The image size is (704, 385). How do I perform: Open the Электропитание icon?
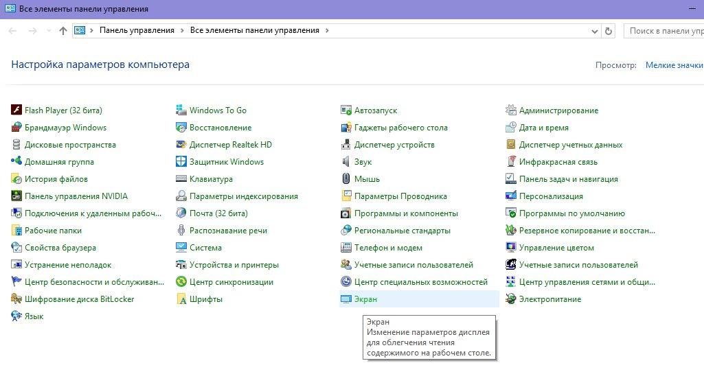[x=511, y=299]
